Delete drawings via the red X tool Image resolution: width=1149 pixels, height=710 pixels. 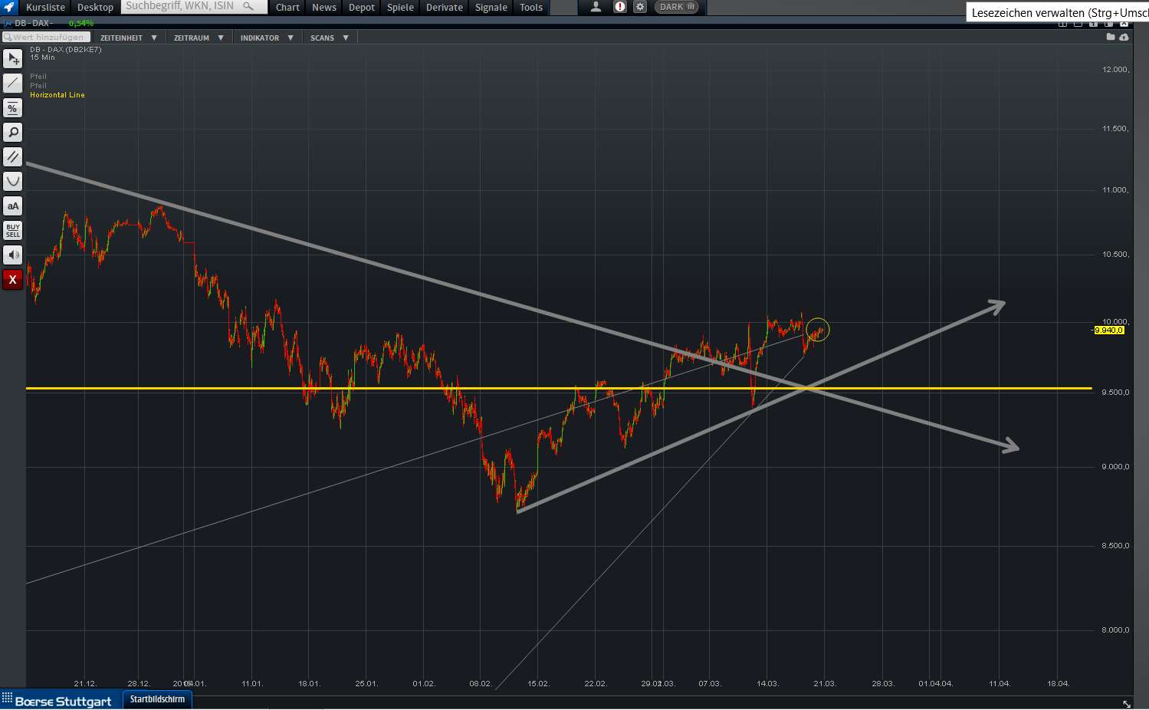click(x=12, y=279)
